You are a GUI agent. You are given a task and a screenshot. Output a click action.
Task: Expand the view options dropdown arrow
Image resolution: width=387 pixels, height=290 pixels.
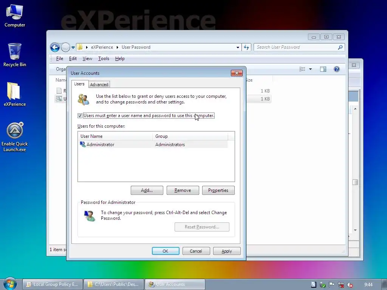(x=311, y=69)
